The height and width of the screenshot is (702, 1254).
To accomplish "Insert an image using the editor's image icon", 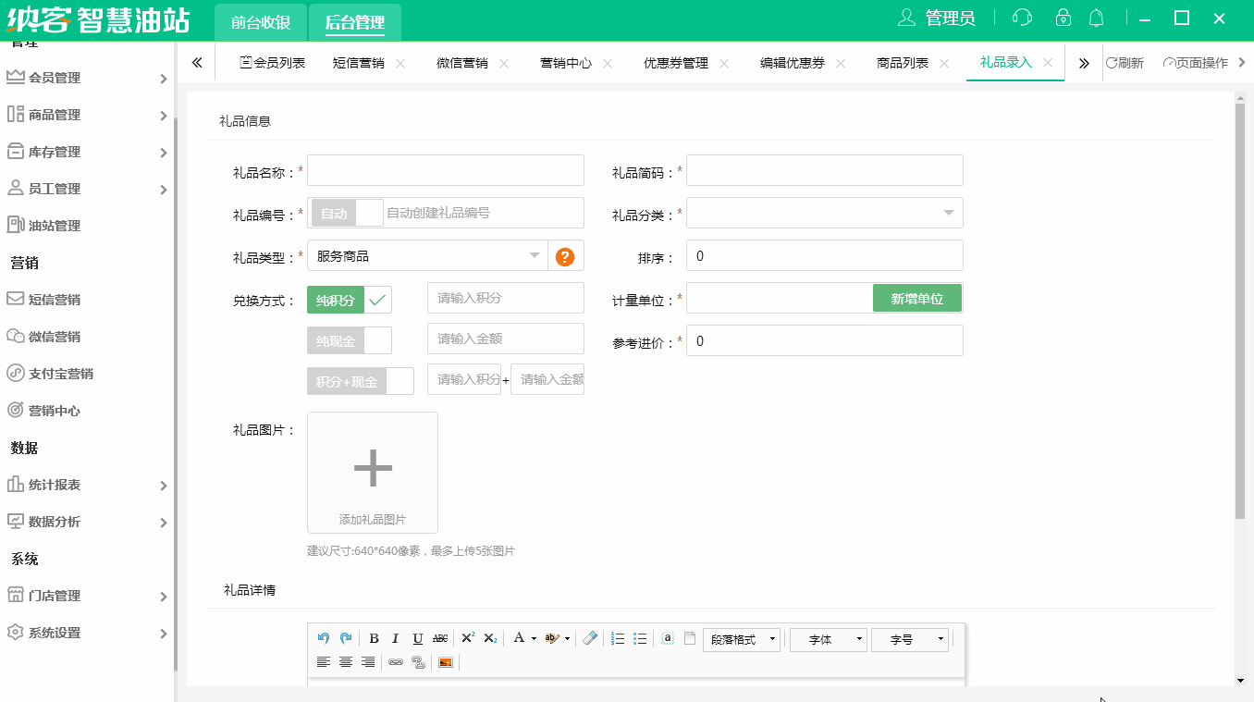I will [x=446, y=662].
